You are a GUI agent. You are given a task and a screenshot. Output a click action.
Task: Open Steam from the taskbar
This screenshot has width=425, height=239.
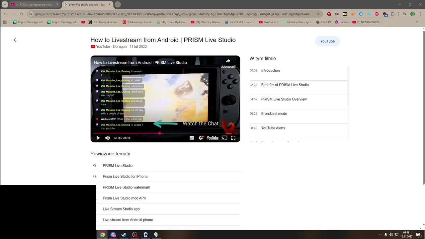coord(124,234)
